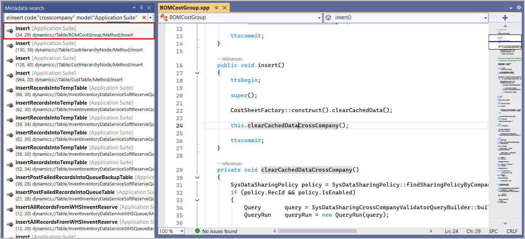Collapse the code block at line 33
The height and width of the screenshot is (239, 525).
(x=198, y=200)
